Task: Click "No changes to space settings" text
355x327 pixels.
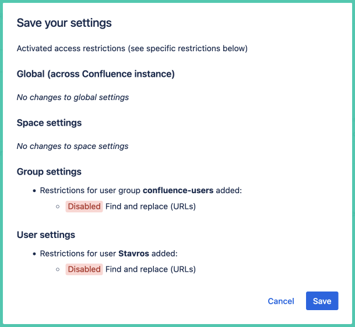Action: (x=72, y=146)
